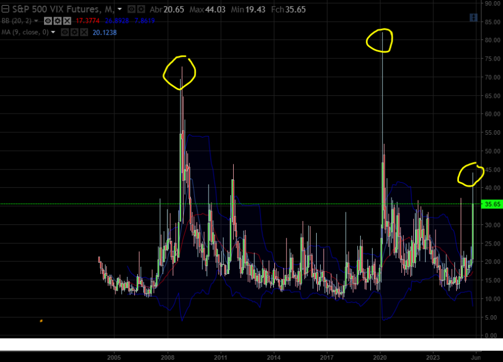Select the green 35.65 price label

(x=492, y=204)
